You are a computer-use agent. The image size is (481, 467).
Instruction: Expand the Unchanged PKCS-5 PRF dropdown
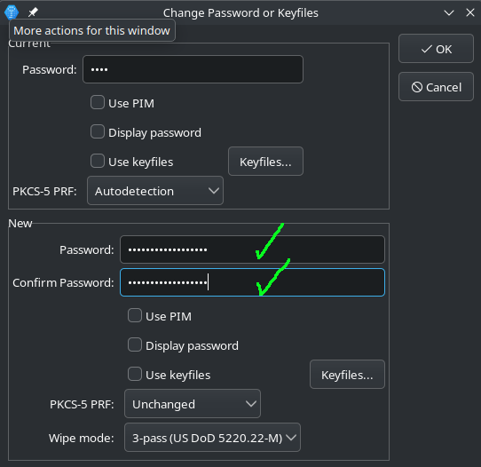pyautogui.click(x=193, y=404)
